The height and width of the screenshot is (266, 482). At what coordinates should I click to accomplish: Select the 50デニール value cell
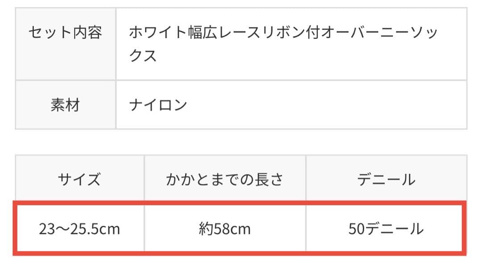tap(386, 229)
